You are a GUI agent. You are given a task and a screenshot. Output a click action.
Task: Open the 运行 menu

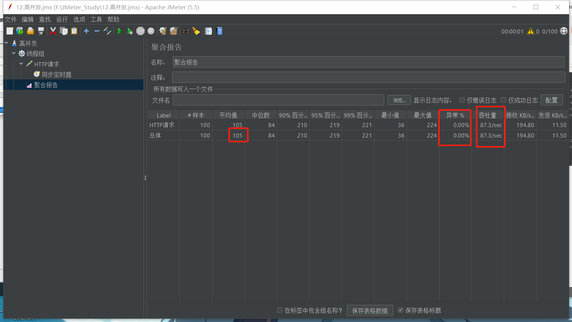(62, 19)
